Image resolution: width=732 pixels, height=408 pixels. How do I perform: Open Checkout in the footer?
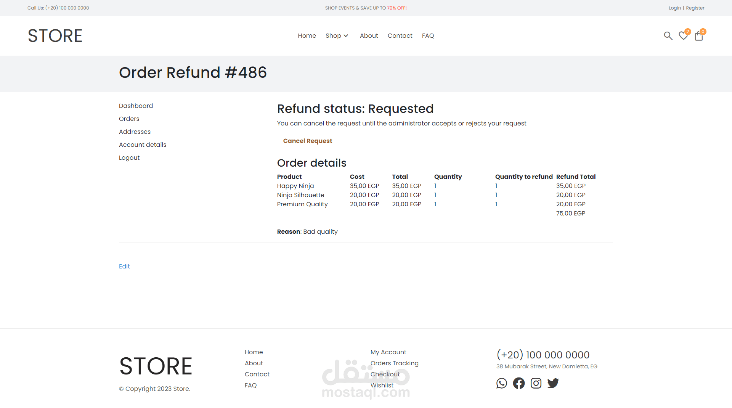pyautogui.click(x=385, y=374)
